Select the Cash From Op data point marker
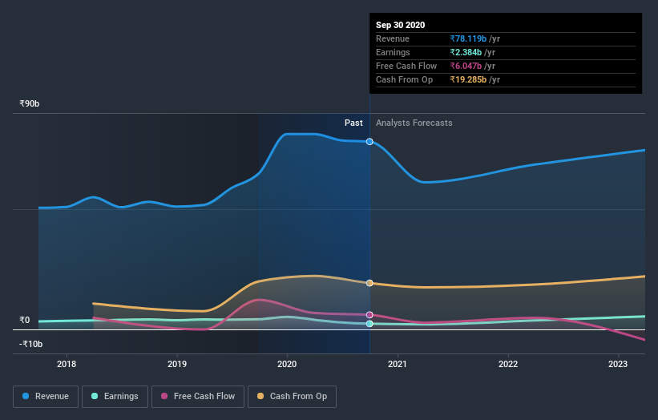 pos(369,283)
